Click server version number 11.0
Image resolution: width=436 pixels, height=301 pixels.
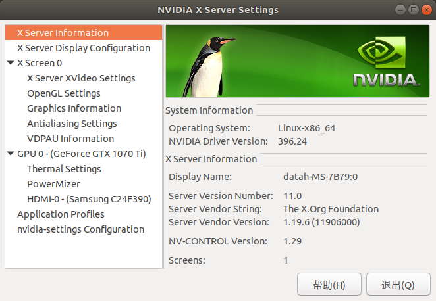292,196
